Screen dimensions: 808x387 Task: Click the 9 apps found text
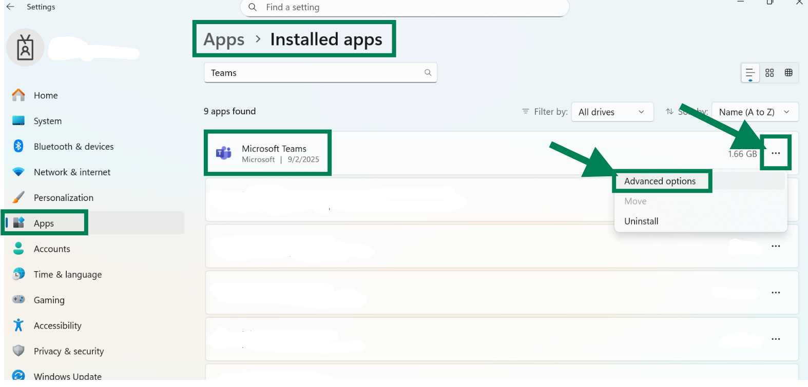click(x=229, y=111)
